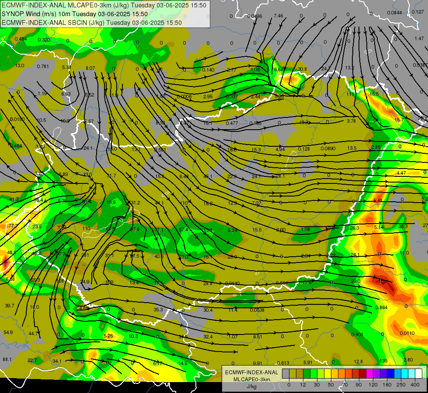
Task: Click legend tick label 250
Action: [401, 385]
